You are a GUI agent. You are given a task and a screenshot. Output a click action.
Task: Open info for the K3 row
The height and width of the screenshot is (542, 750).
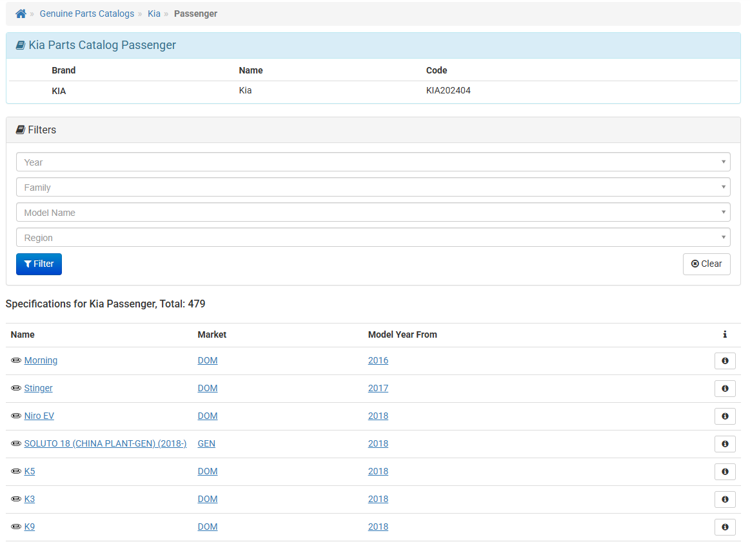click(x=725, y=499)
